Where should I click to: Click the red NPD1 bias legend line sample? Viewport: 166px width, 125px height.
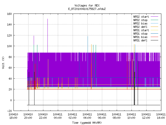coord(154,37)
